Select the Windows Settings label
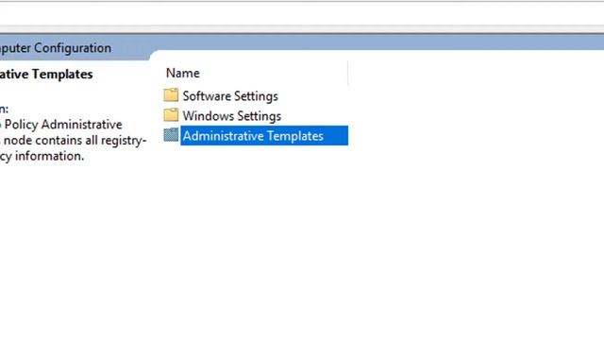The width and height of the screenshot is (604, 340). click(231, 115)
